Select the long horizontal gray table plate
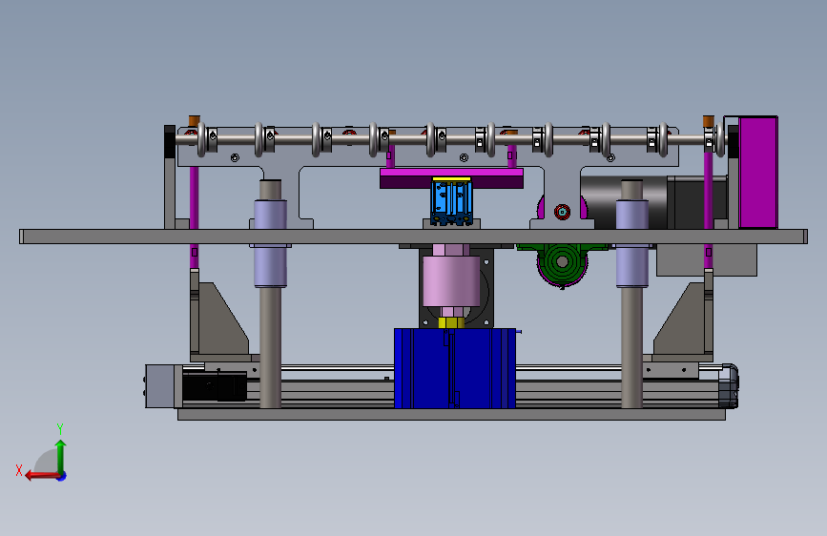 coord(414,237)
